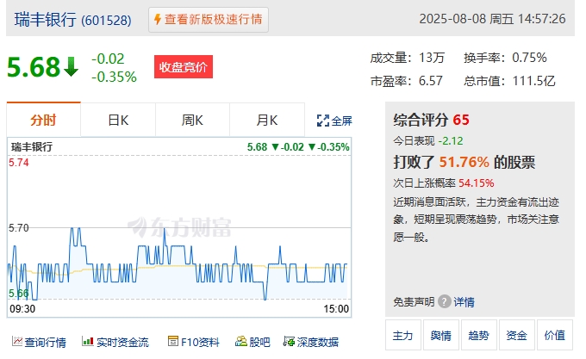Click the question mark help icon beside 免责声明

(445, 301)
